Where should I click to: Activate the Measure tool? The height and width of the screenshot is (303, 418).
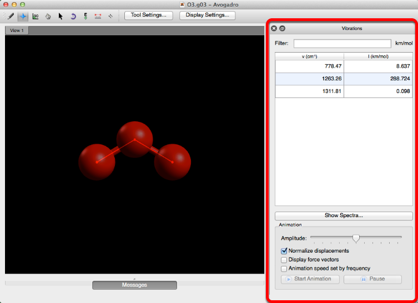(x=98, y=16)
